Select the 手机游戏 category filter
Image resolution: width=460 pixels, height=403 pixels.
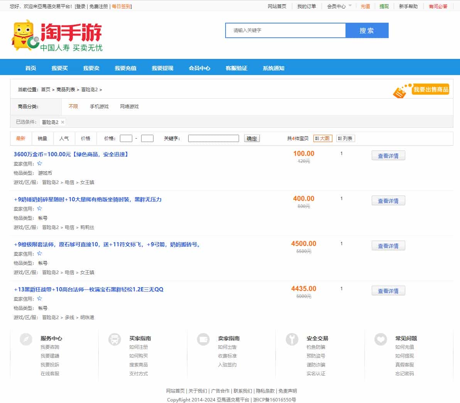pos(99,107)
